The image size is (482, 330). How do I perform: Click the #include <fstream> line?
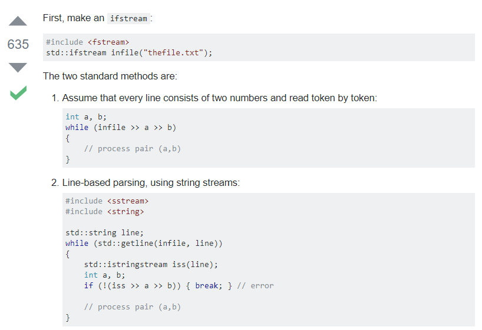pyautogui.click(x=88, y=42)
